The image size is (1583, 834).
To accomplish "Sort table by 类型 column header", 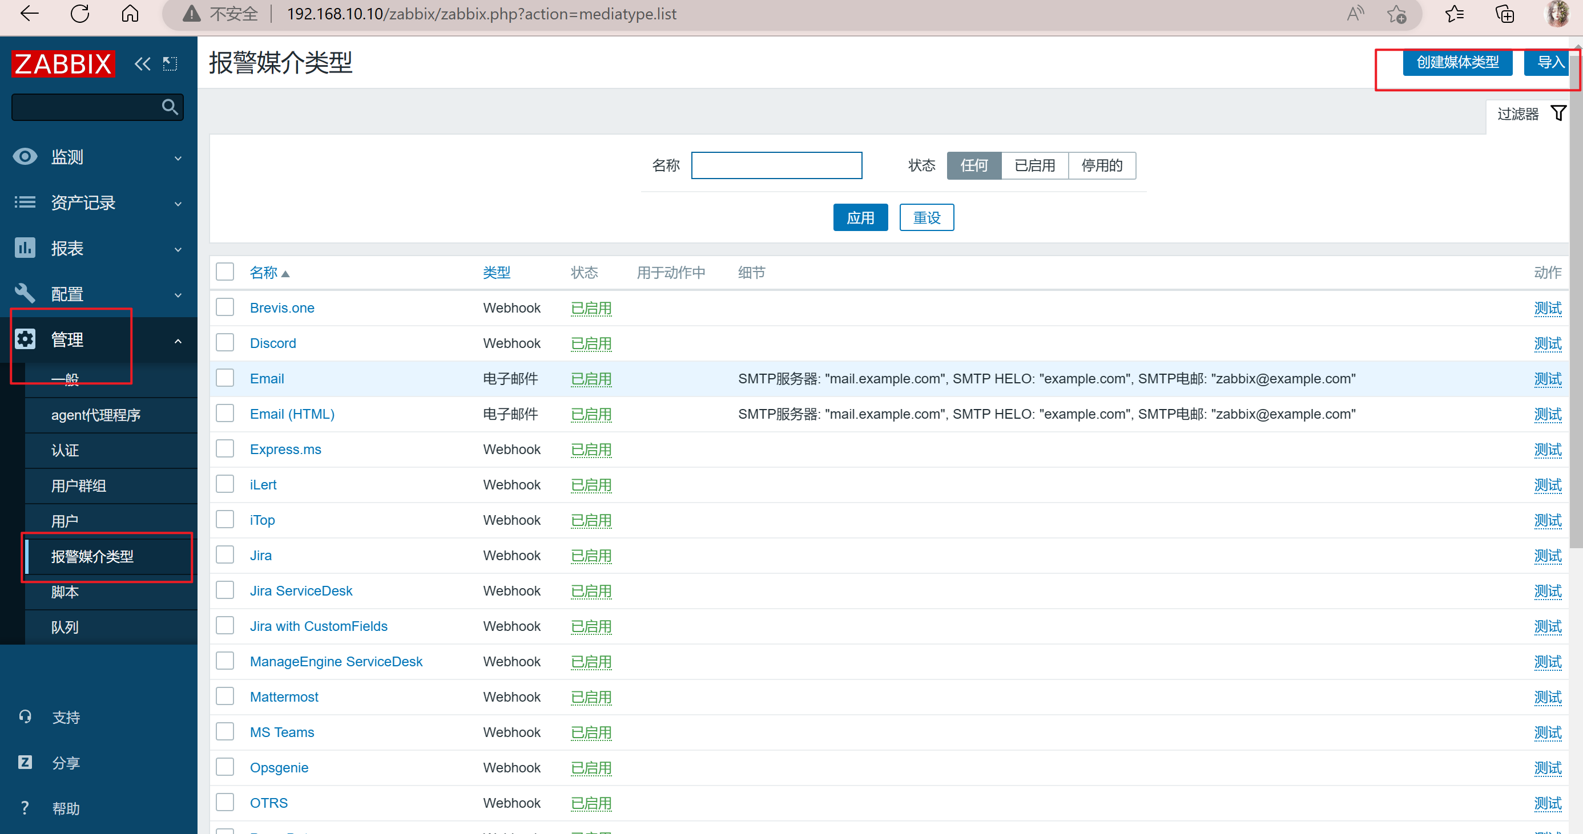I will pyautogui.click(x=497, y=273).
